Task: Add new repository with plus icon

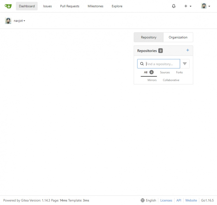Action: pyautogui.click(x=187, y=50)
